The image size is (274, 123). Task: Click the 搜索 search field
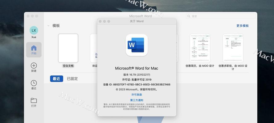pos(221,16)
